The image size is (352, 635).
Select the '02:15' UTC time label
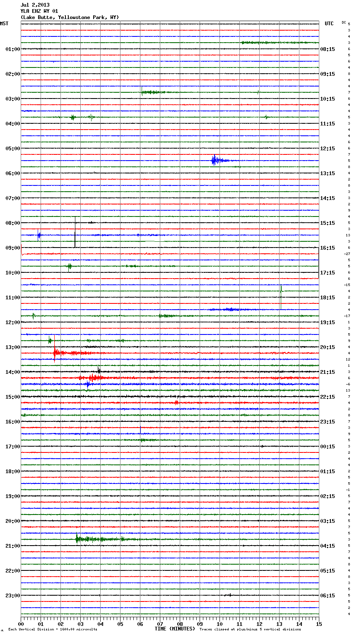click(328, 496)
